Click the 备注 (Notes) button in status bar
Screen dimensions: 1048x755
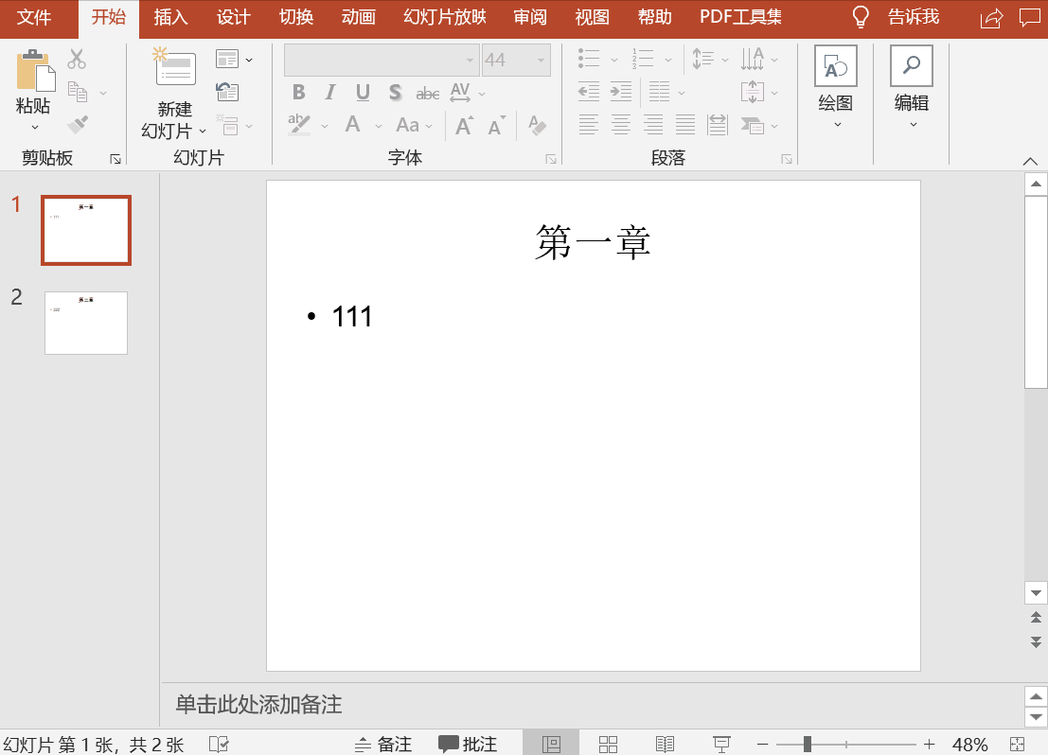pyautogui.click(x=383, y=745)
